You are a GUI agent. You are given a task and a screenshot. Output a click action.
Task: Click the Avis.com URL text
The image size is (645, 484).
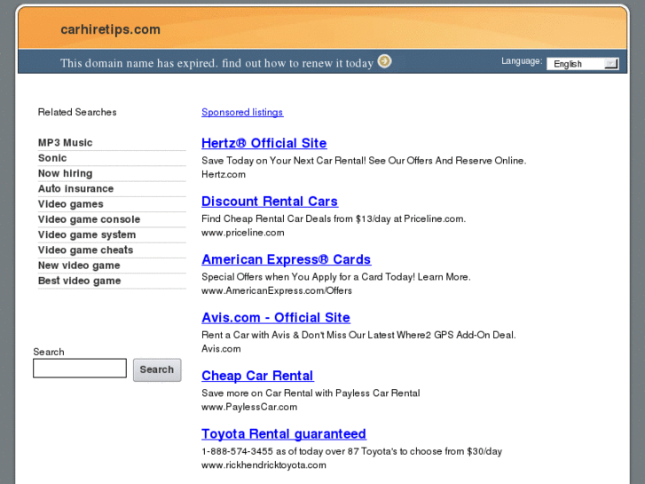pyautogui.click(x=221, y=348)
